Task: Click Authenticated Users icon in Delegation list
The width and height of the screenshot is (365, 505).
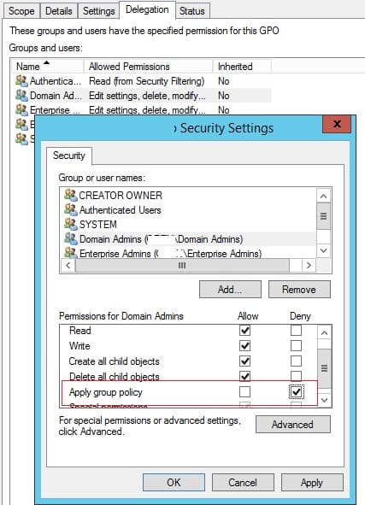Action: click(21, 81)
